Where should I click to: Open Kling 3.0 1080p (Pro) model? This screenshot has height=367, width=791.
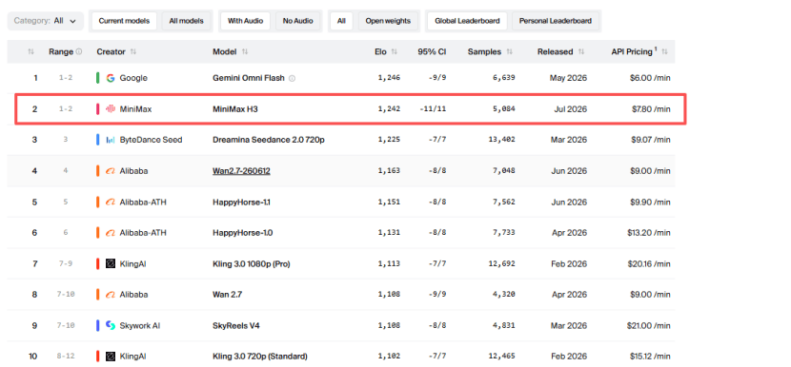click(252, 263)
